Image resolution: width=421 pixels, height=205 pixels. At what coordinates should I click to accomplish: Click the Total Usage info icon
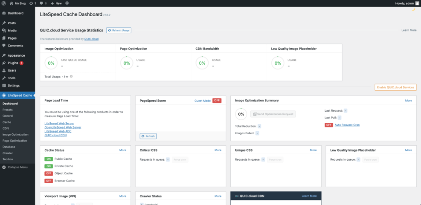[71, 76]
